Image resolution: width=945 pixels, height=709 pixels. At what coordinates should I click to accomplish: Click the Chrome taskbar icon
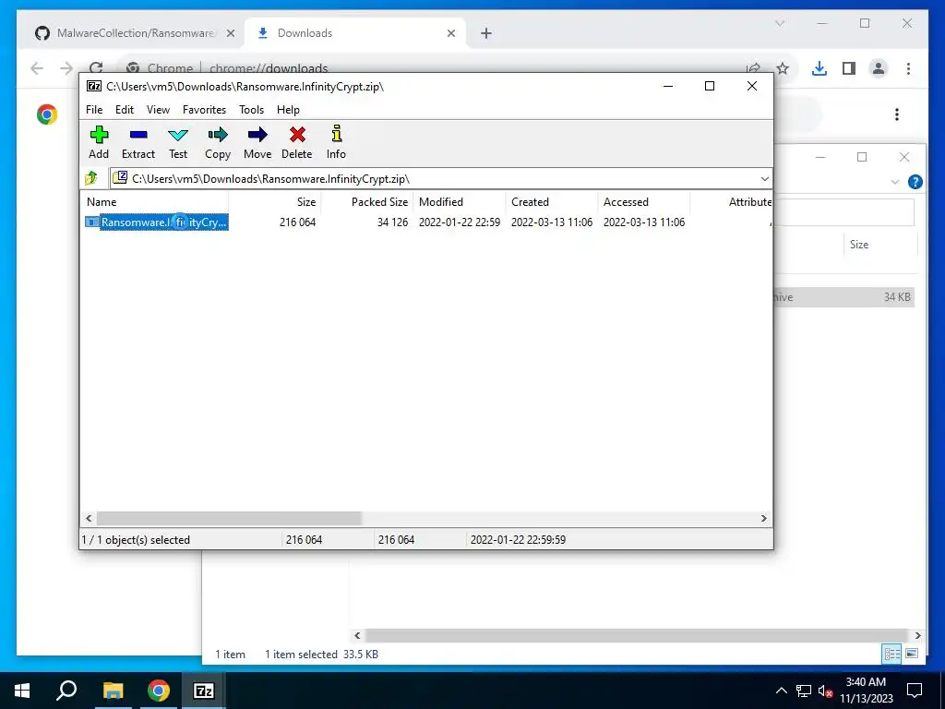pos(158,691)
